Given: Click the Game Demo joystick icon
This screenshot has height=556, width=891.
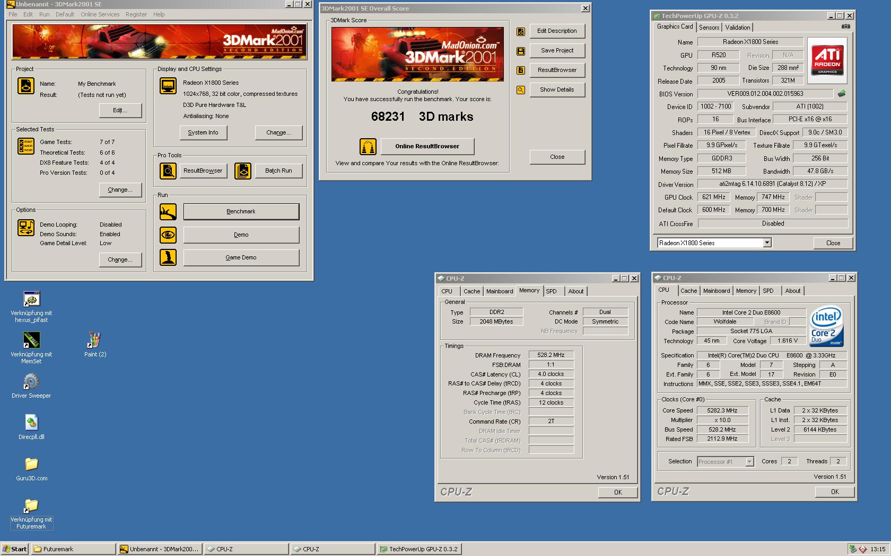Looking at the screenshot, I should tap(168, 257).
